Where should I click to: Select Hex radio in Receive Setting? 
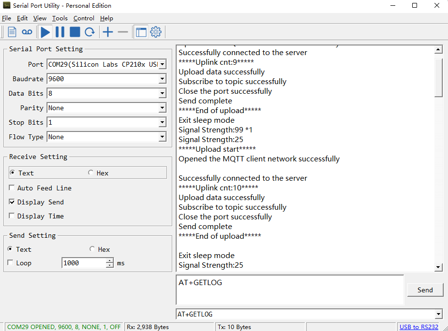[x=90, y=173]
